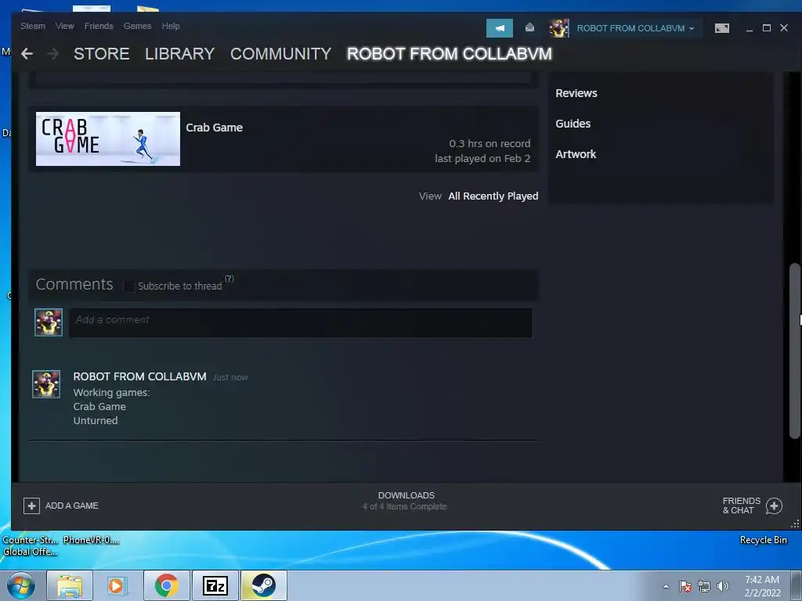
Task: Open Google Chrome from the taskbar
Action: click(x=166, y=585)
